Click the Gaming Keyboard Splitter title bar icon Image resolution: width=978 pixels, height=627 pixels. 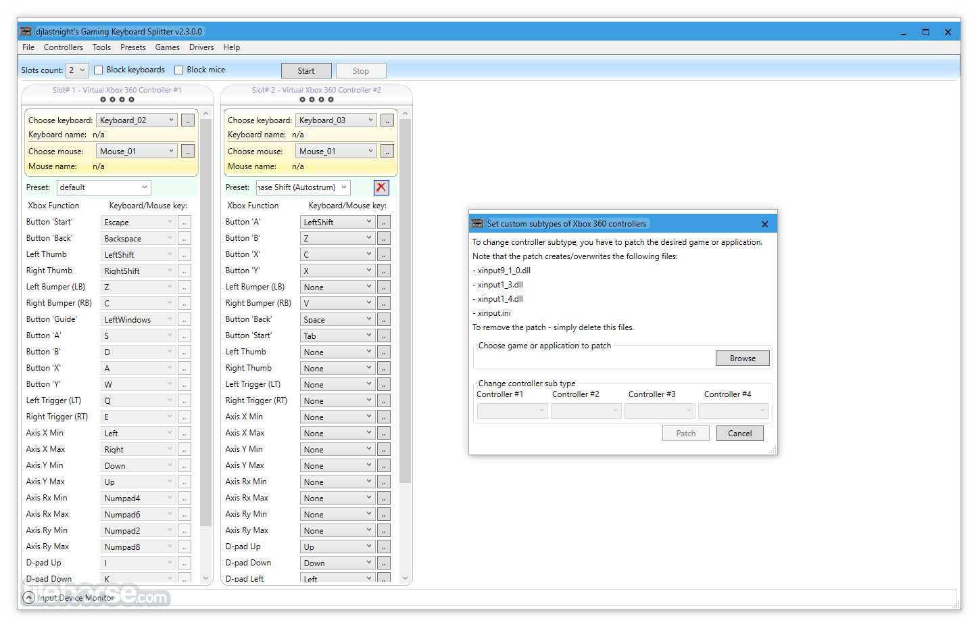point(26,32)
